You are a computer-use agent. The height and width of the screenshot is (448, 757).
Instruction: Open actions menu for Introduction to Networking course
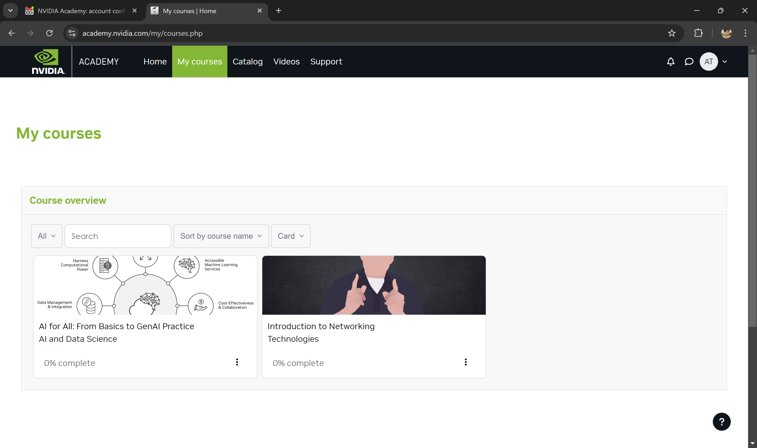click(x=466, y=362)
